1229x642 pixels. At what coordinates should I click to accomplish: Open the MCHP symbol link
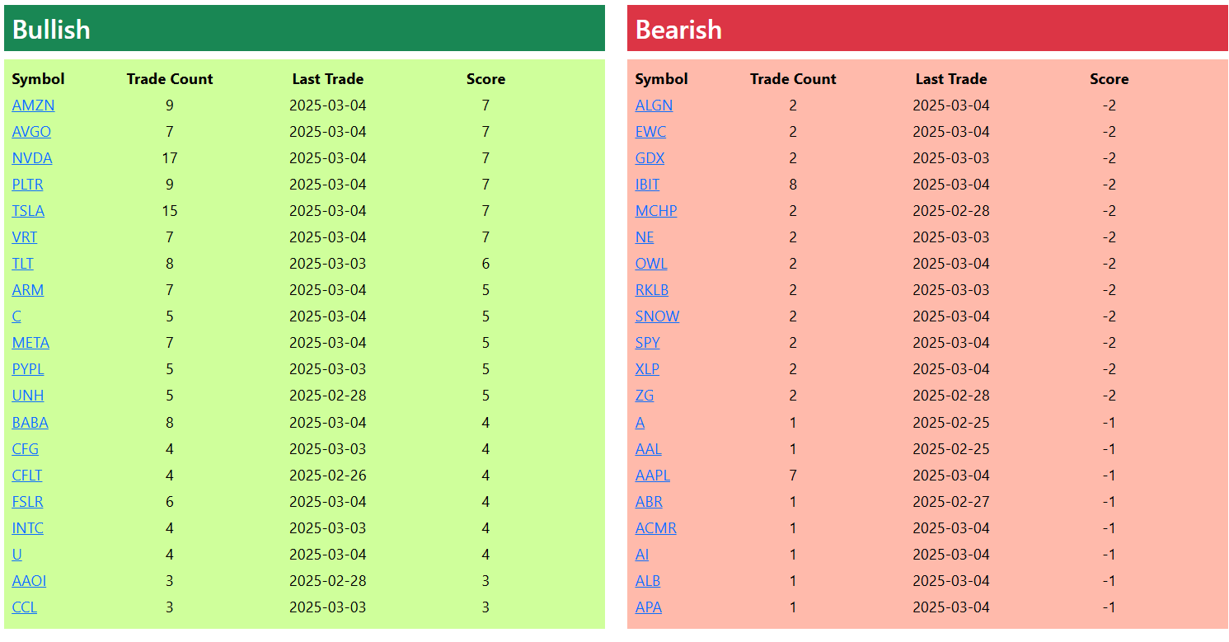coord(656,211)
